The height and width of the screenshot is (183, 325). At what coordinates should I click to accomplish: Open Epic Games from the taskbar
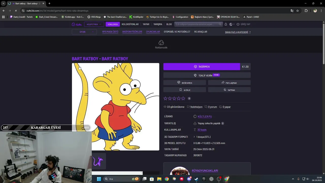(x=204, y=179)
